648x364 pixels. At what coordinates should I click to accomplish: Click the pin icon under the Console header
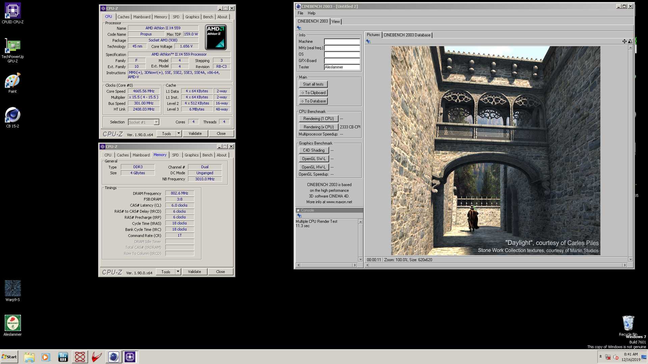299,215
